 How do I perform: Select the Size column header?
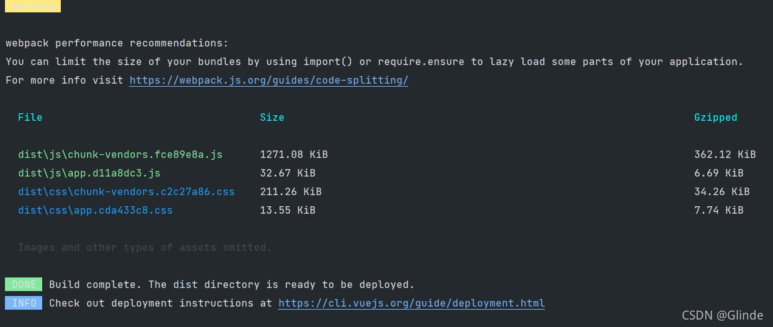(x=272, y=118)
